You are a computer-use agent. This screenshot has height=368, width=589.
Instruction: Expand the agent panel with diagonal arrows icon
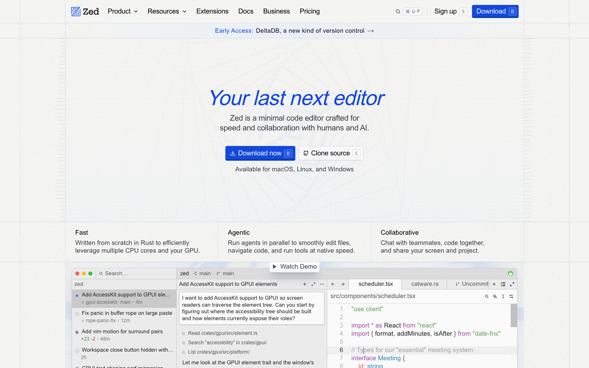tap(313, 284)
